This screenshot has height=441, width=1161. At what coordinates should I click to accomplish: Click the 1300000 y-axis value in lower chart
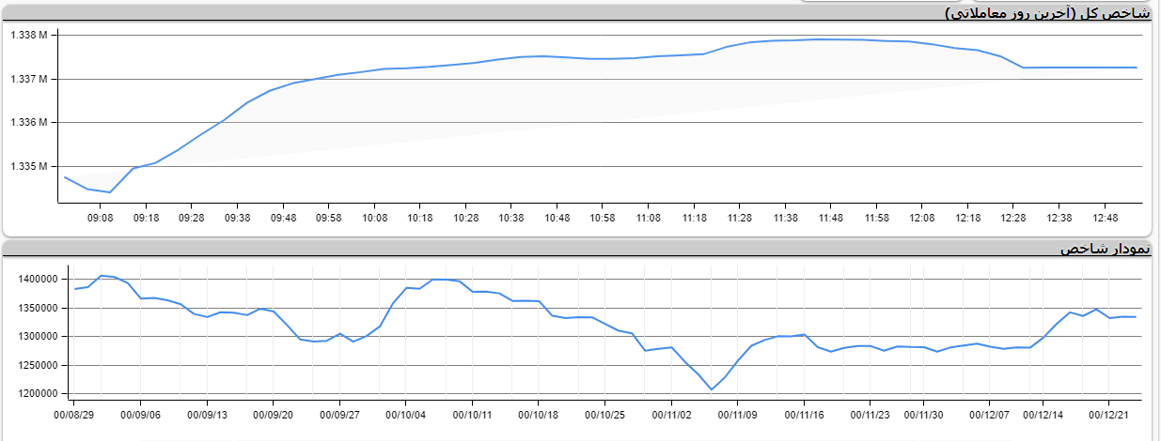point(38,337)
